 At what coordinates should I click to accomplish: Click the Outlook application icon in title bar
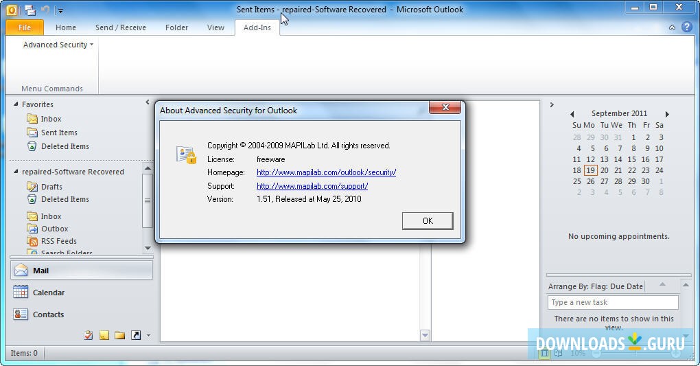pyautogui.click(x=12, y=10)
